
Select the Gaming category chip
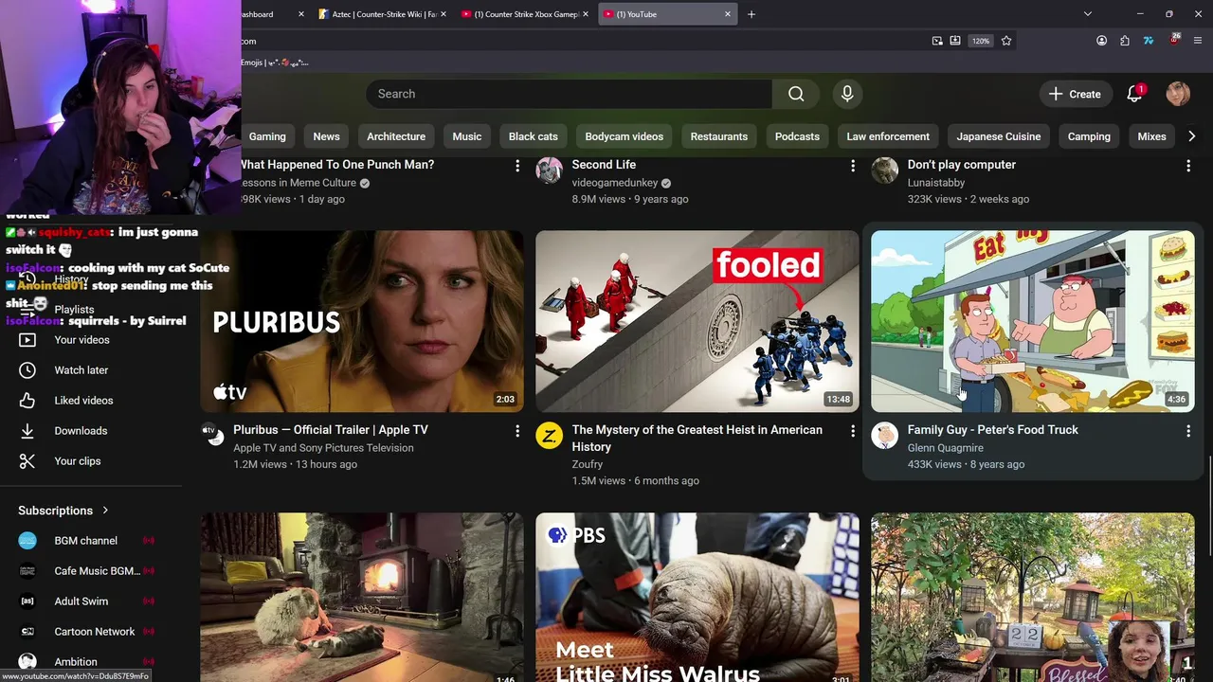click(x=267, y=136)
